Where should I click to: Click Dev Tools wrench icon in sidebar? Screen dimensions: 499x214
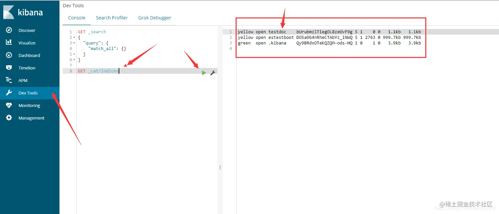[x=9, y=93]
